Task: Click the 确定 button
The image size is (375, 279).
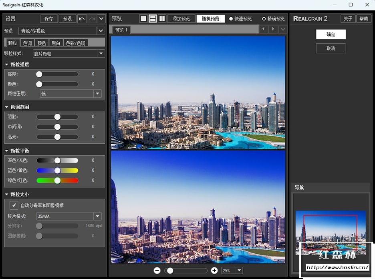Action: pyautogui.click(x=331, y=34)
